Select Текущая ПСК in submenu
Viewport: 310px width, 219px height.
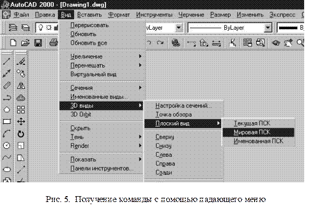pyautogui.click(x=258, y=123)
